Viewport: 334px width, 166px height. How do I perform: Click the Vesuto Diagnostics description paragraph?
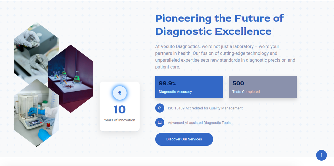[x=225, y=57]
